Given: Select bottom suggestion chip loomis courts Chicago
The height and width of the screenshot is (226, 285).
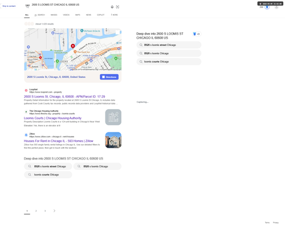Looking at the screenshot, I should [48, 175].
